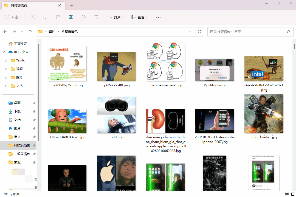The height and width of the screenshot is (197, 296).
Task: Click the b30.png file name
Action: click(x=117, y=137)
